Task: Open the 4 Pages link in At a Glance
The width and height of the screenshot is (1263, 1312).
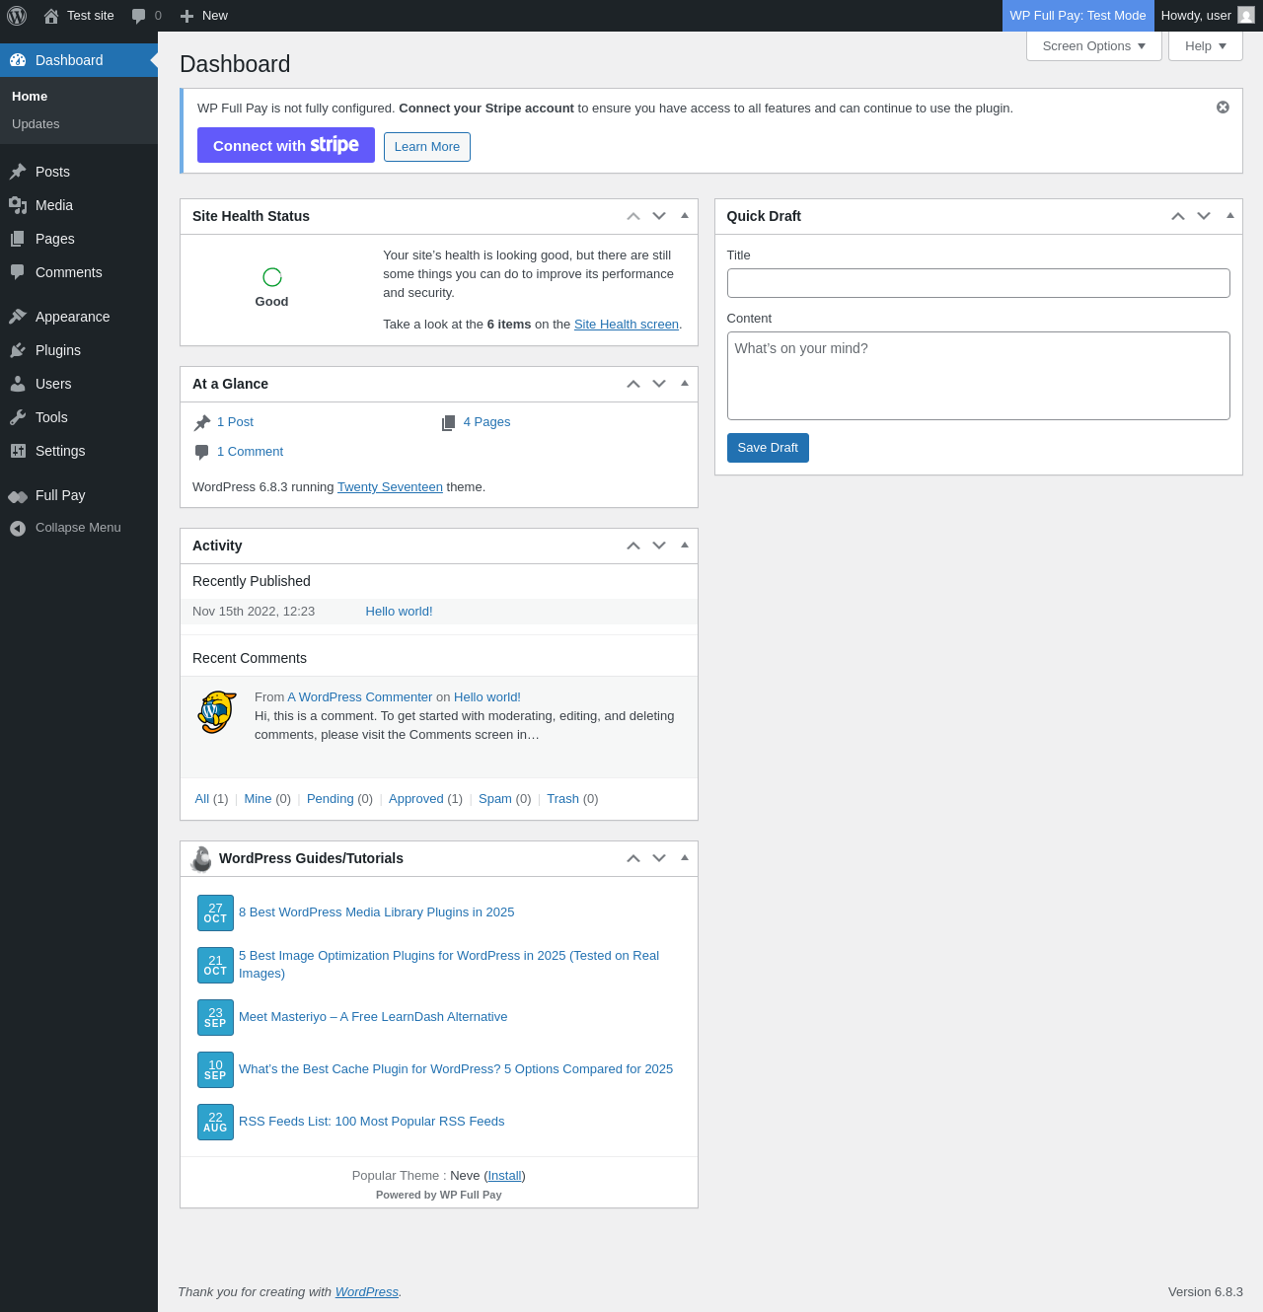Action: tap(486, 422)
